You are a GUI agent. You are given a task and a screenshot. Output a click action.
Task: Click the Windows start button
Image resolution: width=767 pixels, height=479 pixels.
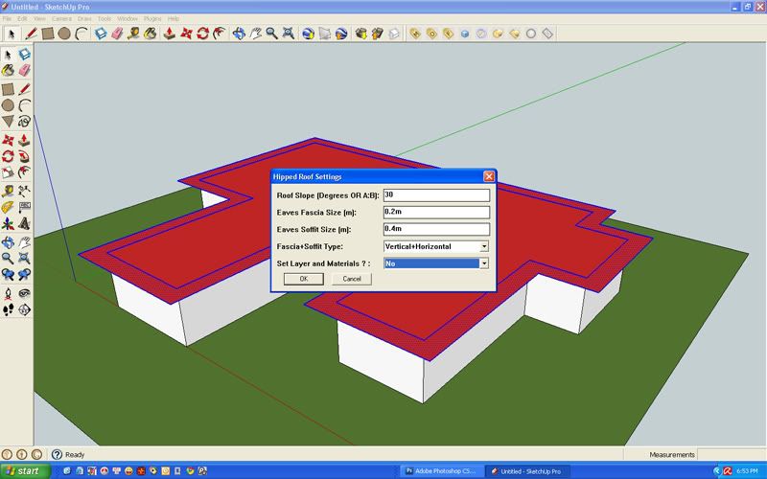(25, 471)
